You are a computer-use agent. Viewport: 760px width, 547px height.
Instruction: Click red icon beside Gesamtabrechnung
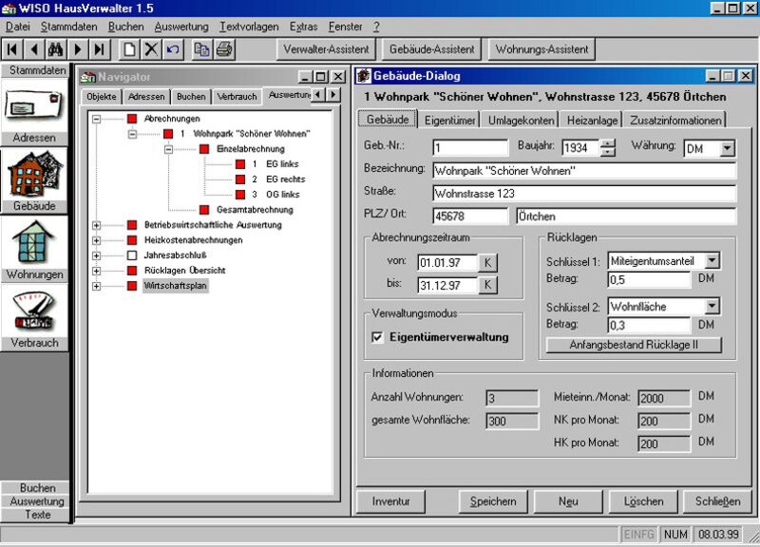204,210
